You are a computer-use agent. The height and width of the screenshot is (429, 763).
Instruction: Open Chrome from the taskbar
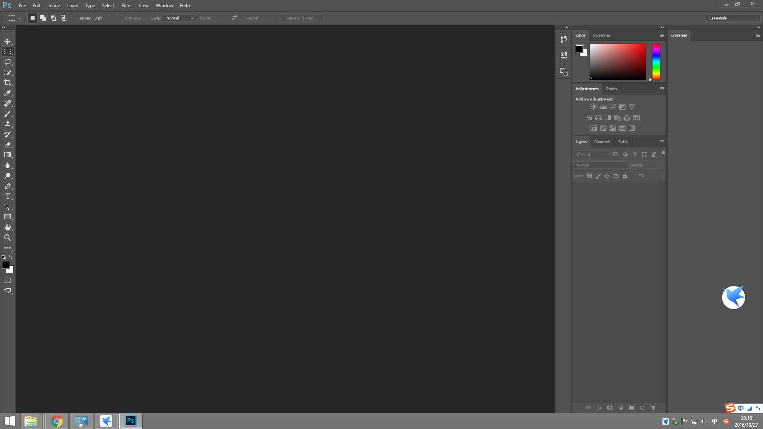(x=57, y=421)
